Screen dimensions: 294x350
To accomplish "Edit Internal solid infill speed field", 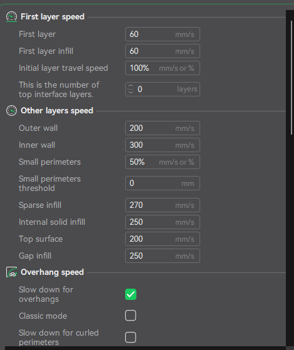I will [163, 222].
